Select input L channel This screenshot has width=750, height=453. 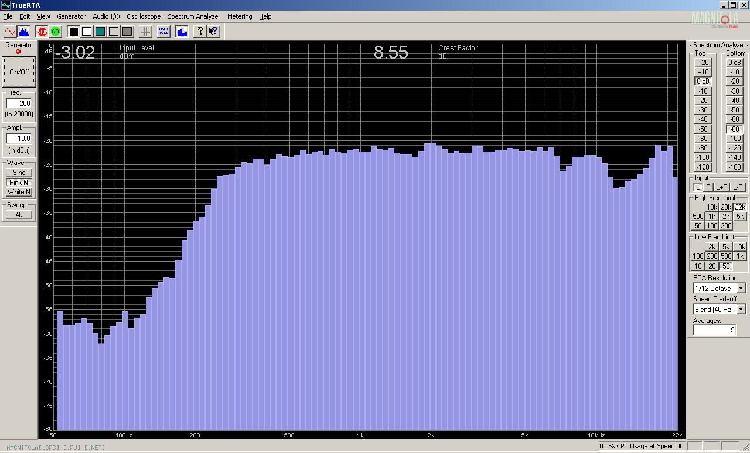point(698,187)
